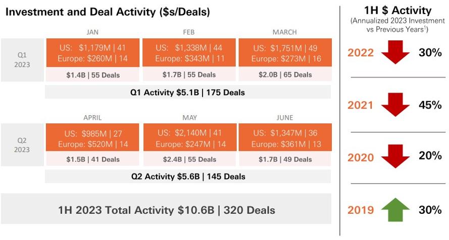Click the Investment and Deal Activity title
The image size is (449, 240).
click(108, 12)
